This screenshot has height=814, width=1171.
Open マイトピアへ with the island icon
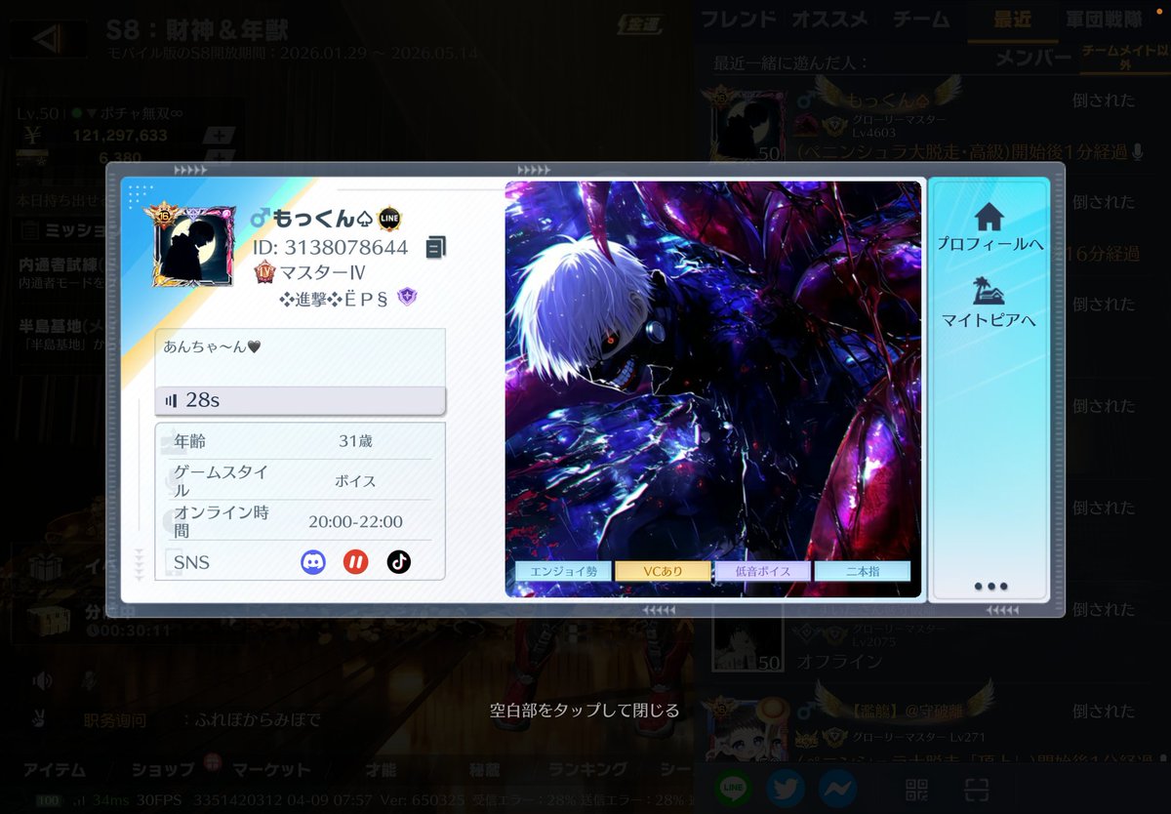989,303
